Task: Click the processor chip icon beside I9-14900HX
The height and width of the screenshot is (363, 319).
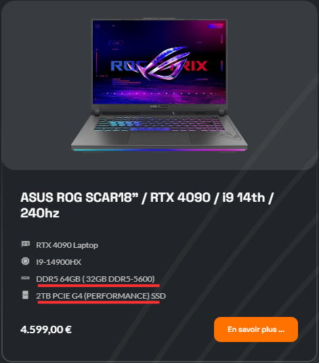Action: (25, 261)
